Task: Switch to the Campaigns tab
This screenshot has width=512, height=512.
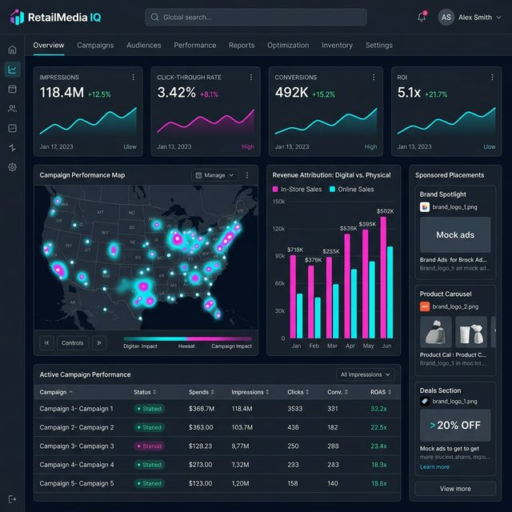Action: pos(95,46)
